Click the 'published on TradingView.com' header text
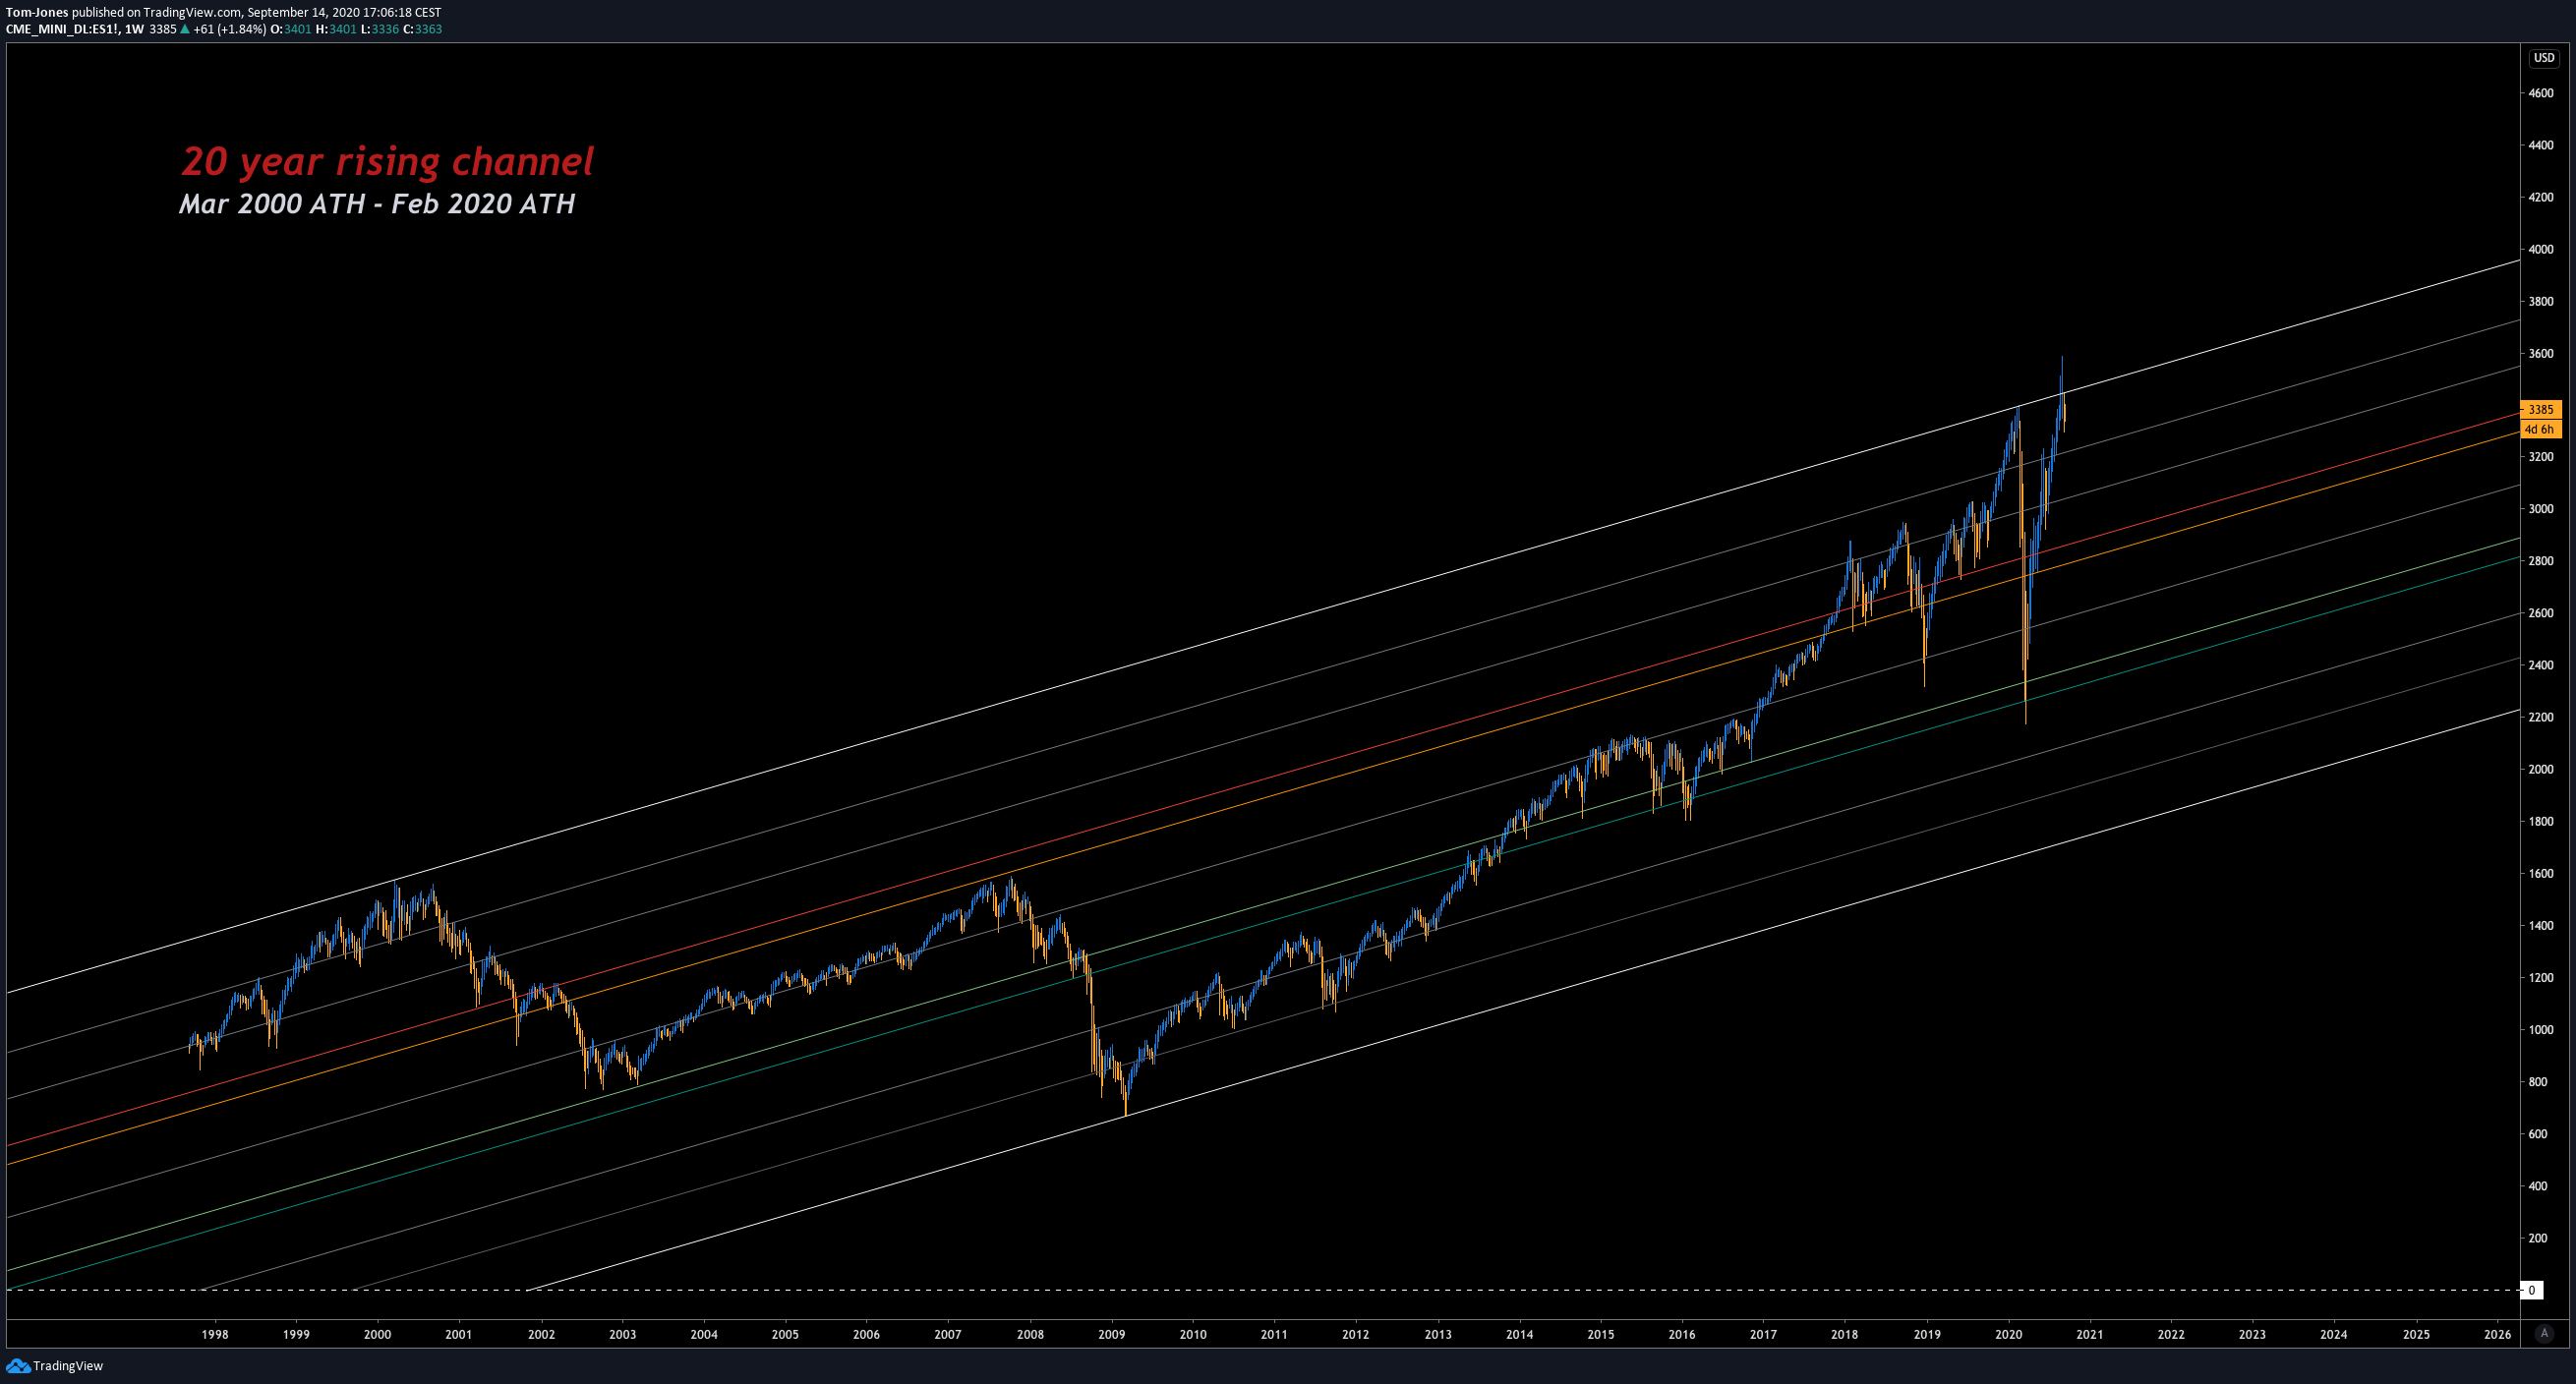2576x1384 pixels. [157, 13]
